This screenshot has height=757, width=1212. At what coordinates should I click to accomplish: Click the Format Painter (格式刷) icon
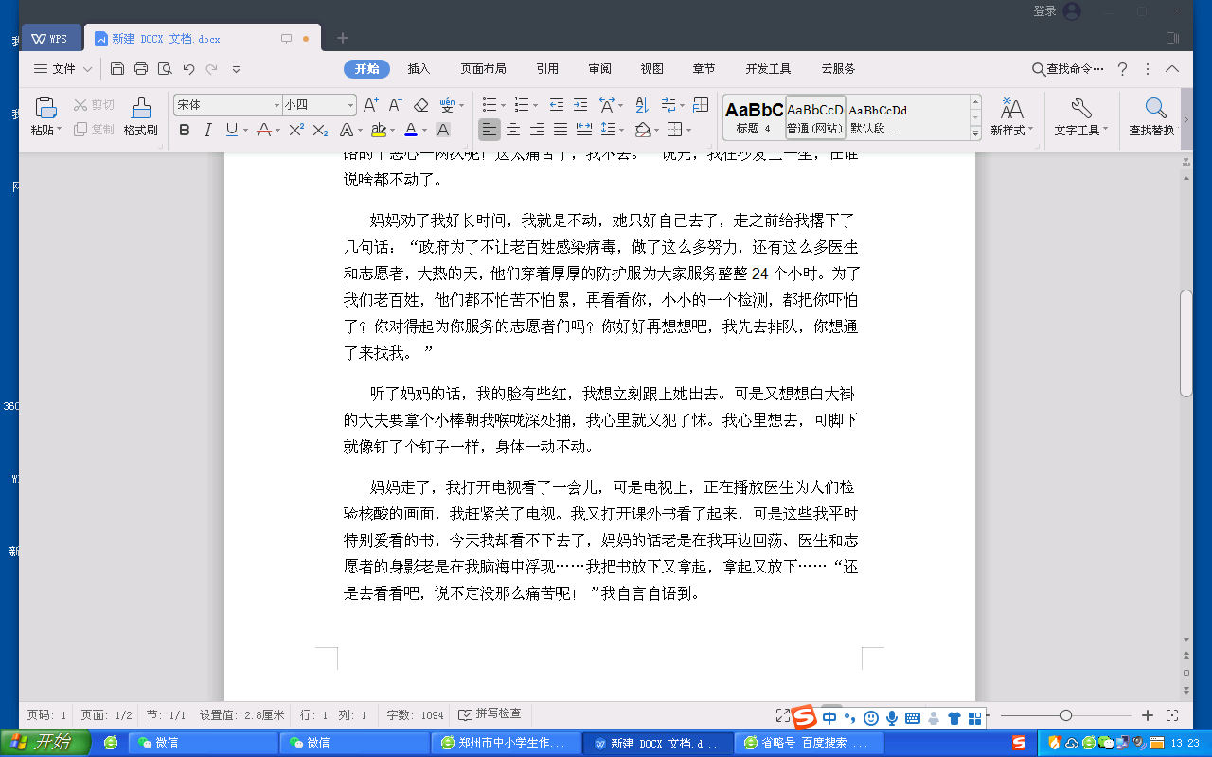[x=140, y=116]
